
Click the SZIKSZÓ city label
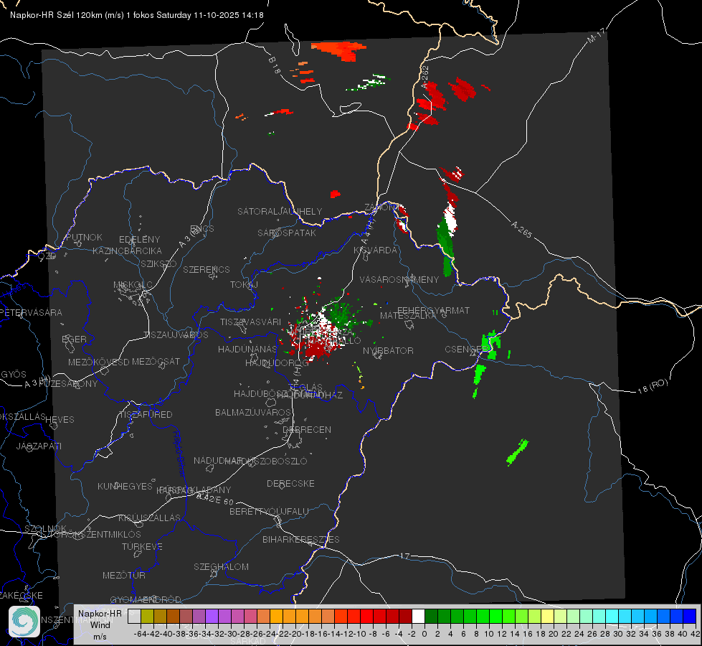tap(158, 263)
